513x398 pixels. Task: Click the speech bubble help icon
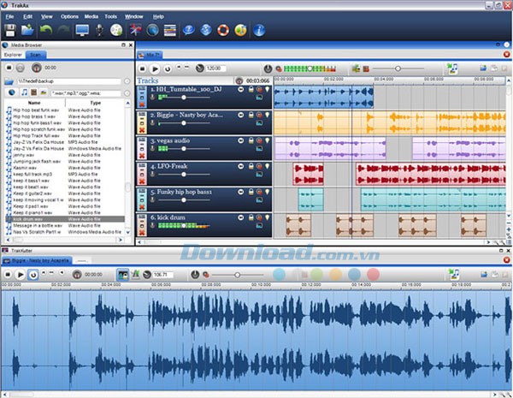point(188,31)
